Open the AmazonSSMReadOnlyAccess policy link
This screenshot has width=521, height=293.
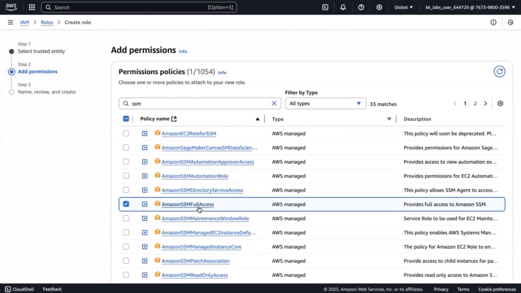(x=195, y=275)
